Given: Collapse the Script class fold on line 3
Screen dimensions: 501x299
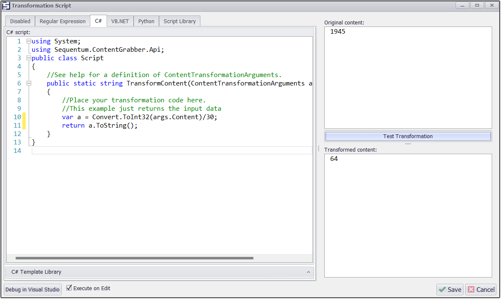Looking at the screenshot, I should 29,58.
